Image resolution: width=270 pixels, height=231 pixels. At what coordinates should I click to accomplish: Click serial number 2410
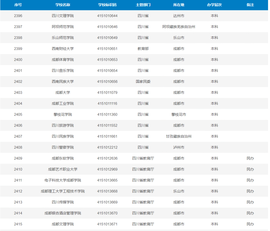pyautogui.click(x=18, y=169)
